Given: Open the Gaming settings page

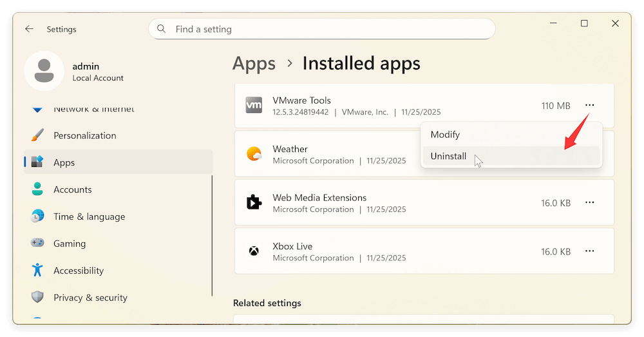Looking at the screenshot, I should (x=118, y=244).
